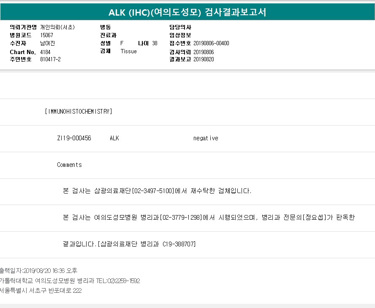
Task: Click the 'Comments' heading
Action: coord(69,165)
